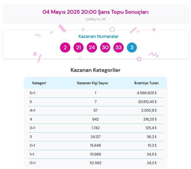This screenshot has height=169, width=191.
Task: Click the pink number 33 ball
Action: 118,48
